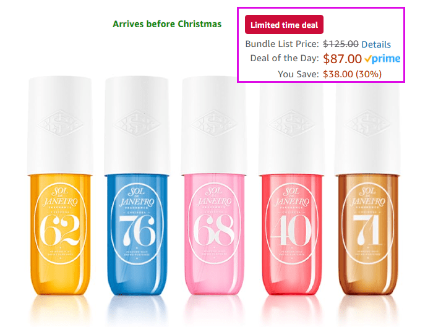Click the red Limited time deal badge
Screen dimensions: 433x327
[284, 25]
